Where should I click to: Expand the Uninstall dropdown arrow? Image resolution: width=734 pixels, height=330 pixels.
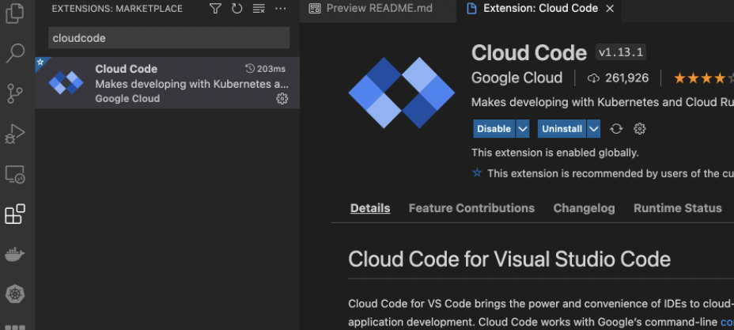[593, 129]
